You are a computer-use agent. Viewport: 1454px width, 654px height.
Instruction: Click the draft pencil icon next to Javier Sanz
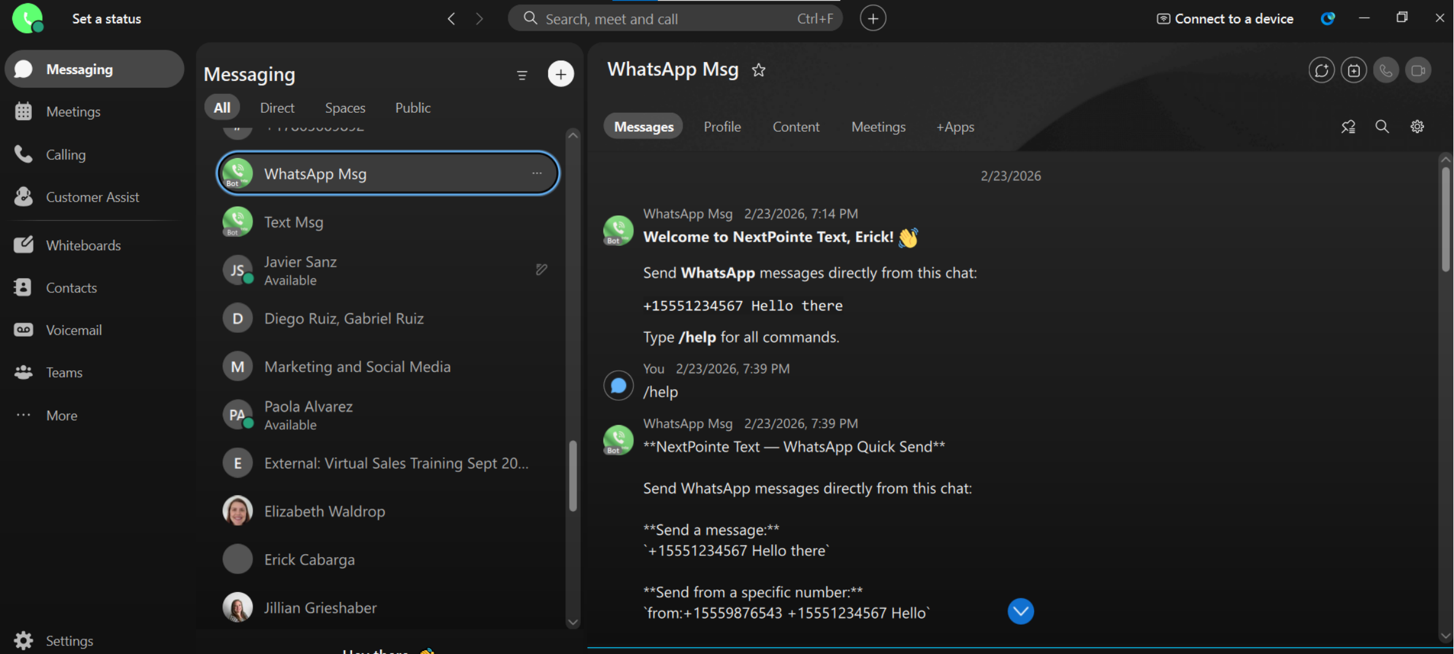point(541,270)
